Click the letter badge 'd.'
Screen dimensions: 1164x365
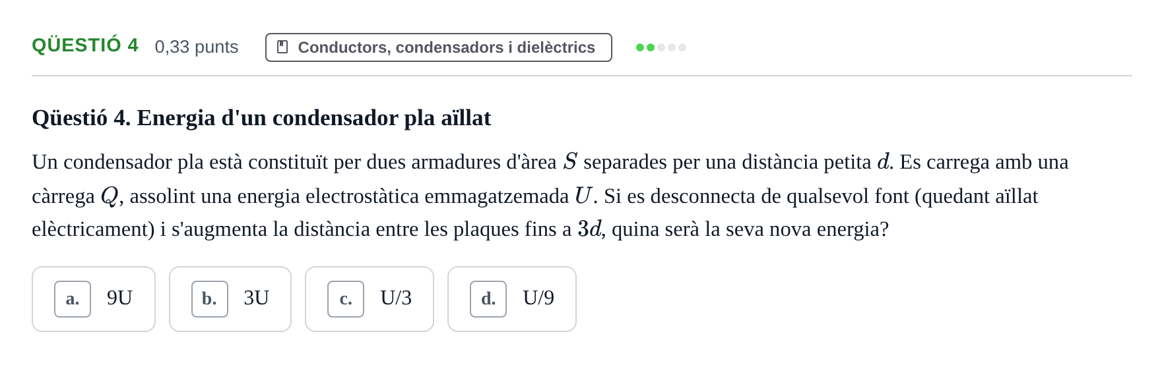[x=488, y=299]
